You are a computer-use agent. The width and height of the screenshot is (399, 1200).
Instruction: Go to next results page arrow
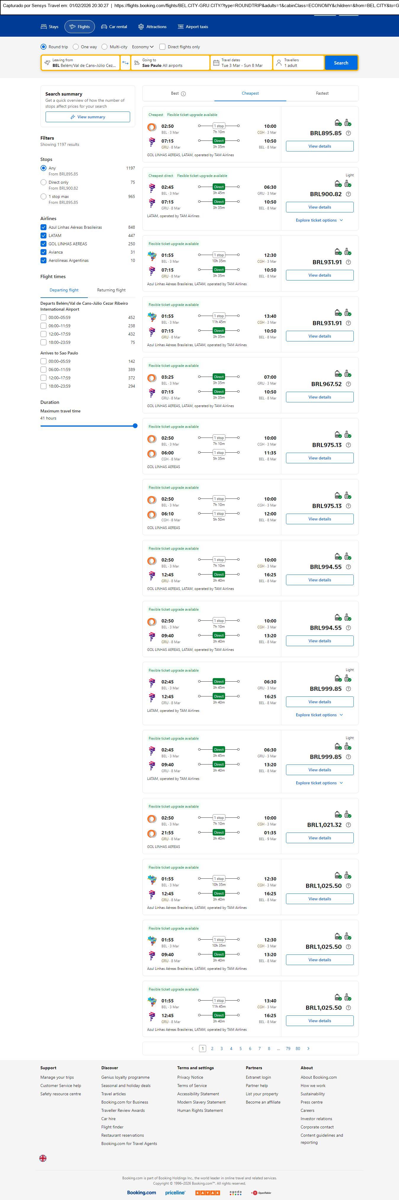308,1048
